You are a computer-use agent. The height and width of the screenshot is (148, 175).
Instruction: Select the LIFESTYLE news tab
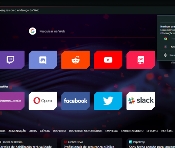click(x=152, y=131)
